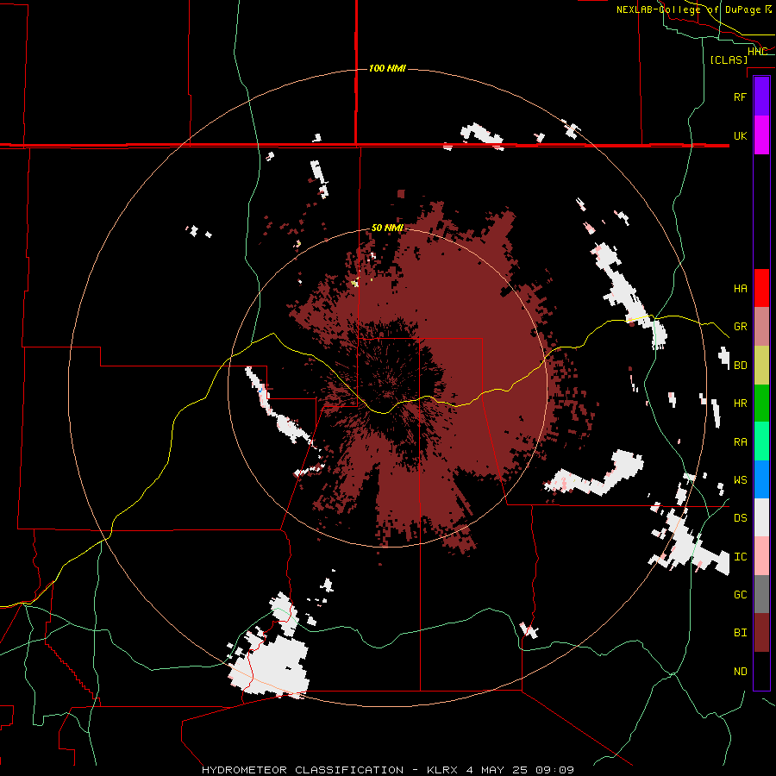Select the yellow BD legend swatch

761,365
